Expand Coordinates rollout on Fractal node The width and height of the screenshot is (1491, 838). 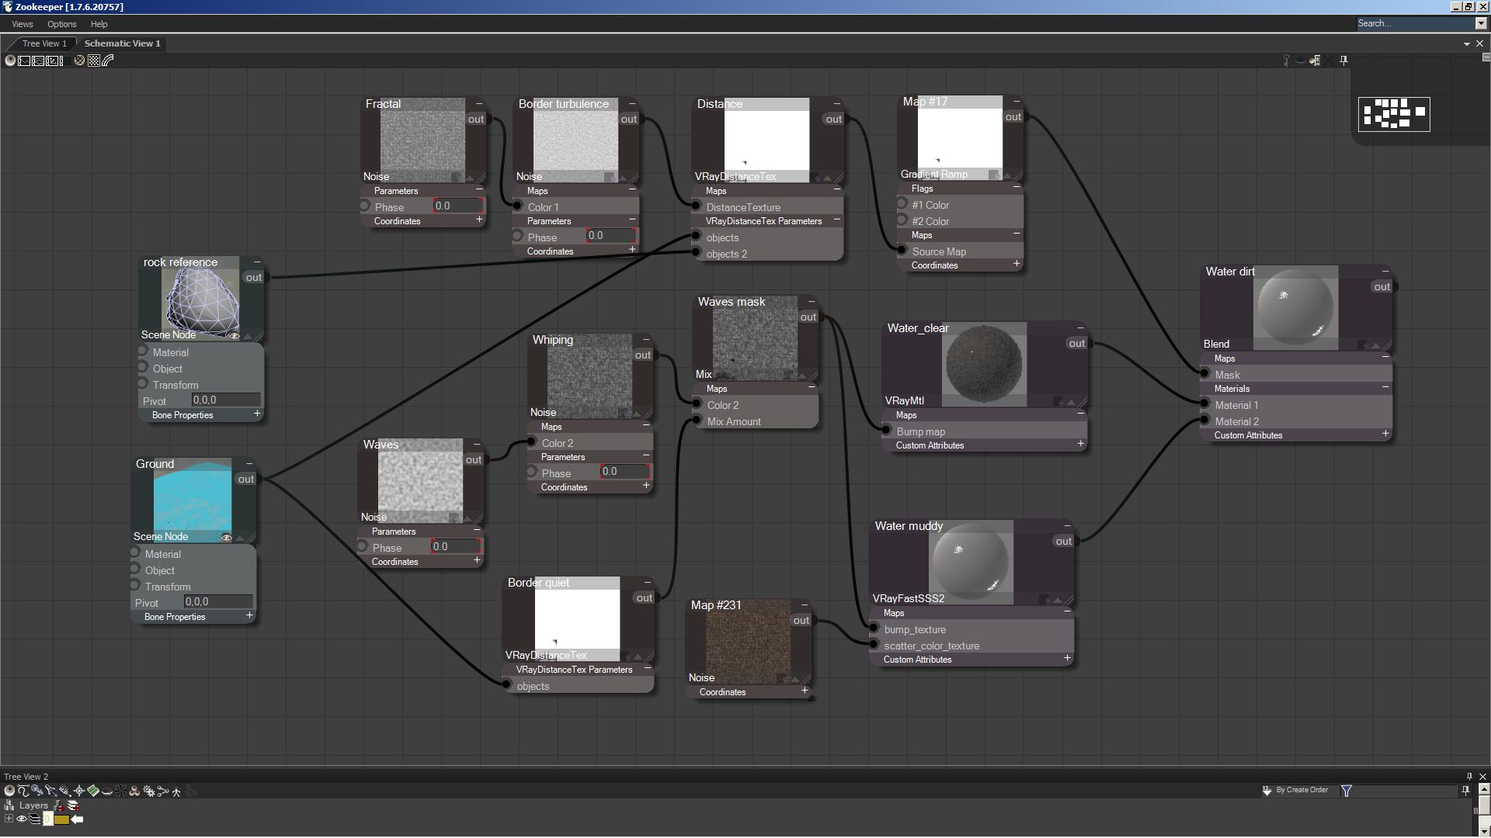coord(479,220)
